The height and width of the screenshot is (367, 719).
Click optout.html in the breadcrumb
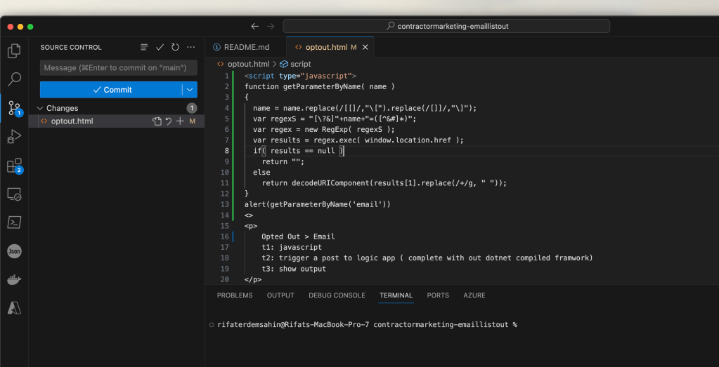click(x=250, y=64)
